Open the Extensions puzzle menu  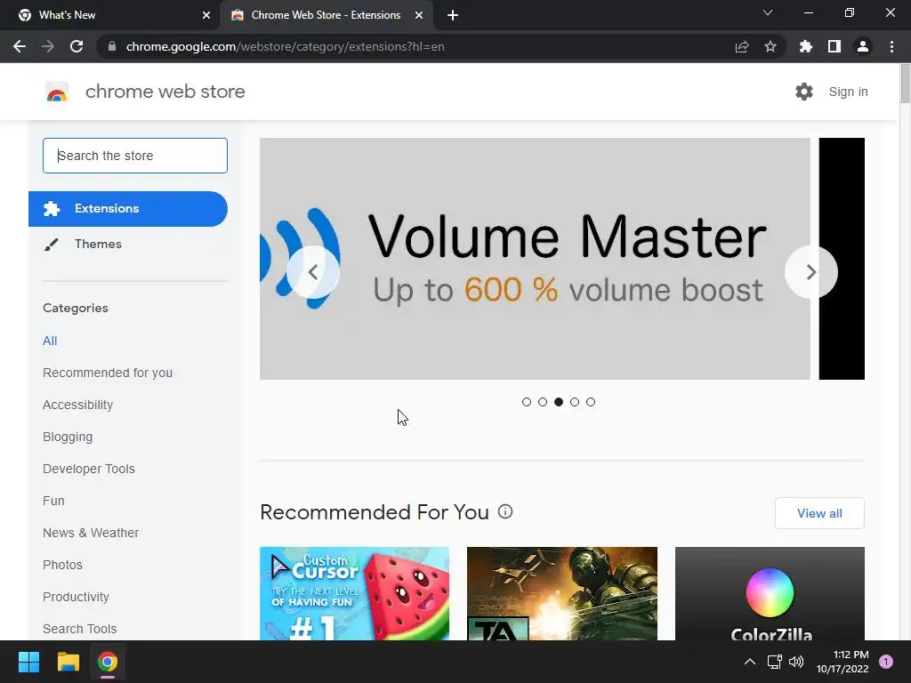(805, 46)
